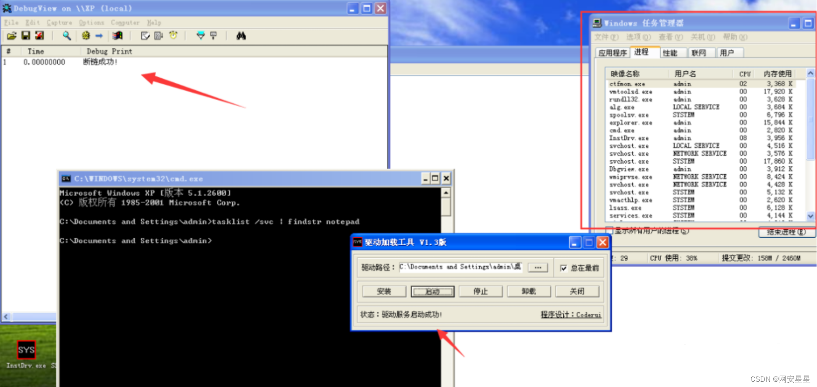Click the 启动 button in driver loader

432,292
